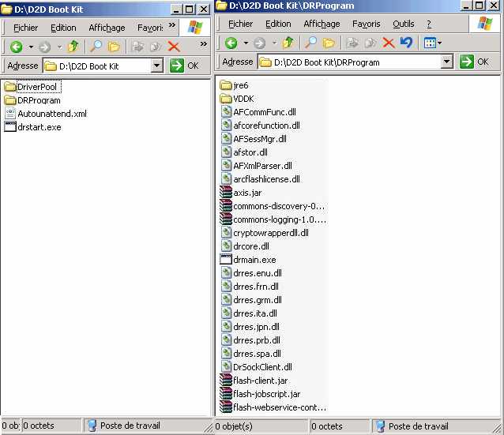Screen dimensions: 504x435
Task: Select flash-jobscript.jar
Action: coord(260,394)
